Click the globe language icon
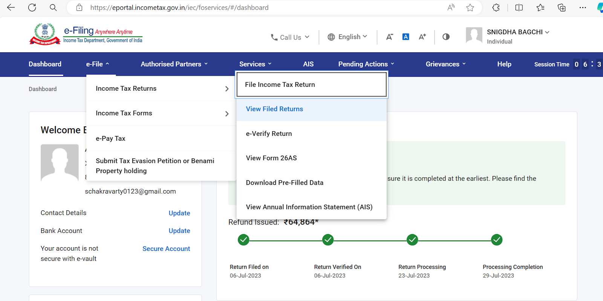The width and height of the screenshot is (603, 301). tap(331, 37)
